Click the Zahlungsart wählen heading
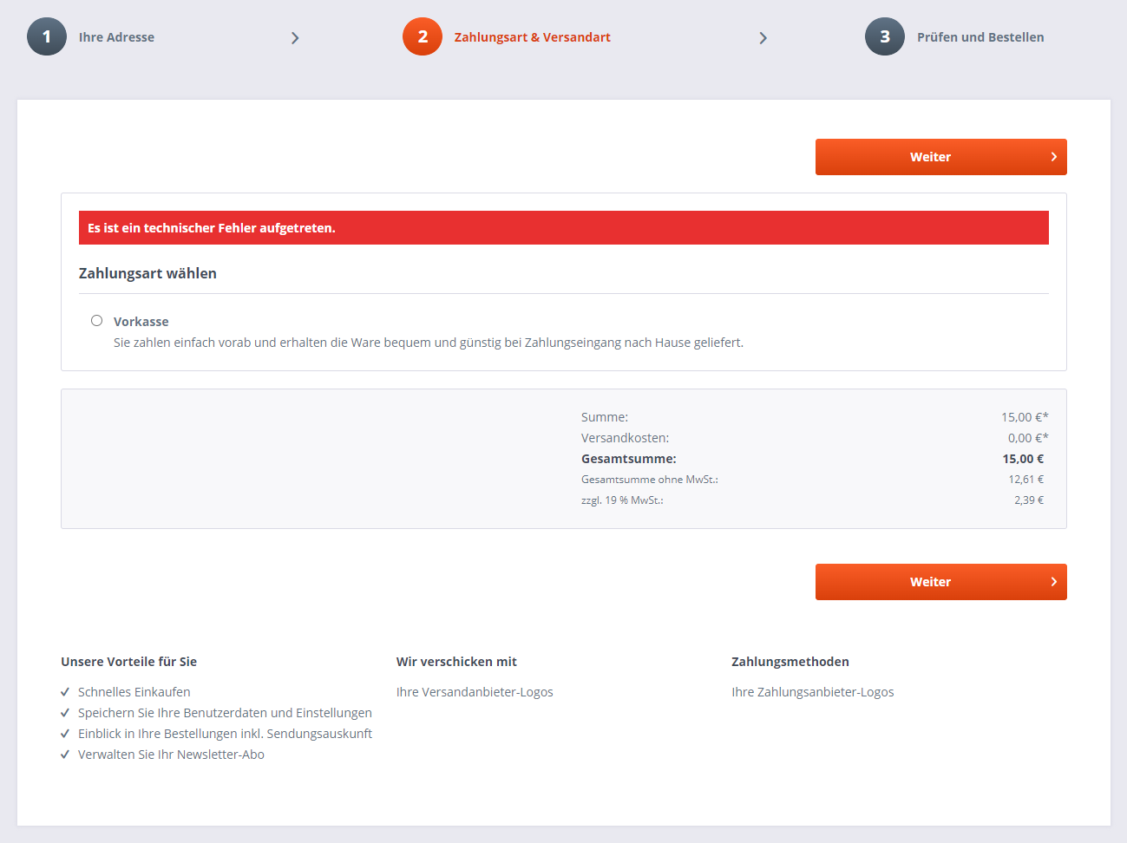The width and height of the screenshot is (1127, 843). 147,273
